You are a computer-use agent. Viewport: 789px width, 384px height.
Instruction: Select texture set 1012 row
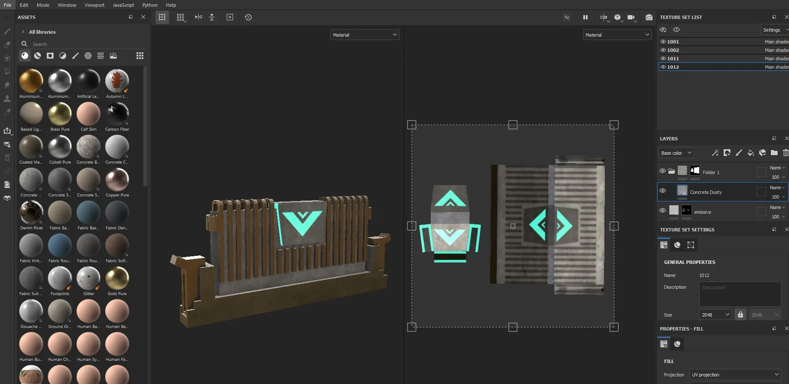click(723, 67)
